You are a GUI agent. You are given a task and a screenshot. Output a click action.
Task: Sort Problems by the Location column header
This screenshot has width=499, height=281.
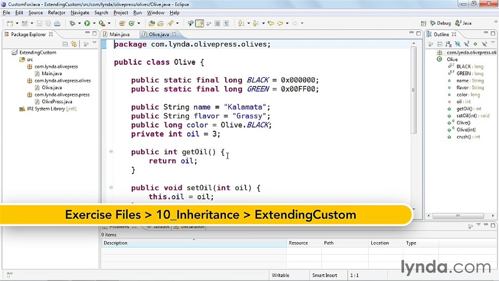[386, 243]
